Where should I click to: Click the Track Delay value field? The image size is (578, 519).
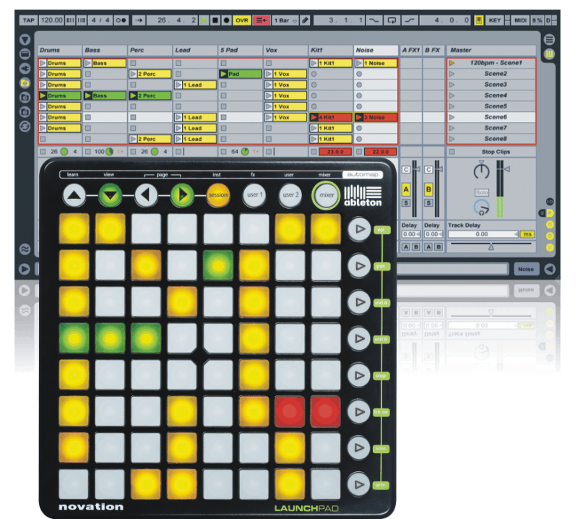pyautogui.click(x=482, y=234)
